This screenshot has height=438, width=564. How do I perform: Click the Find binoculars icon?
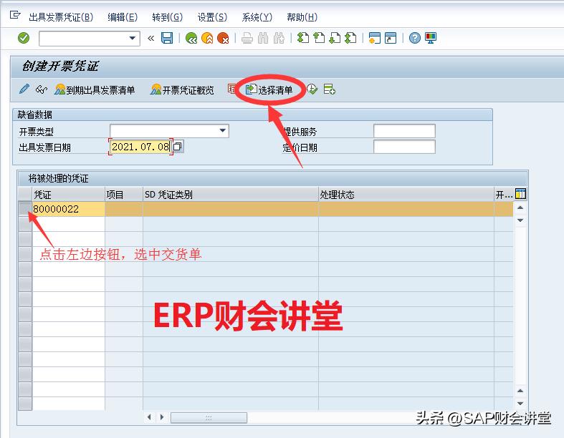(x=263, y=38)
